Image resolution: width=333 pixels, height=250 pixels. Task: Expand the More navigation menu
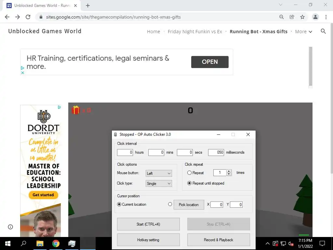[x=304, y=32]
